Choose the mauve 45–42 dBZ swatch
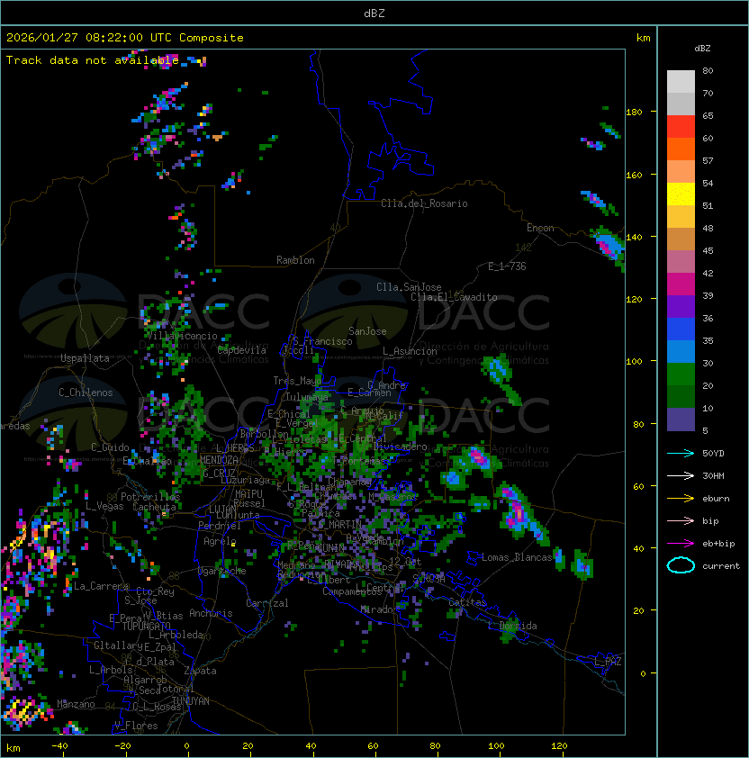This screenshot has height=758, width=749. 681,262
